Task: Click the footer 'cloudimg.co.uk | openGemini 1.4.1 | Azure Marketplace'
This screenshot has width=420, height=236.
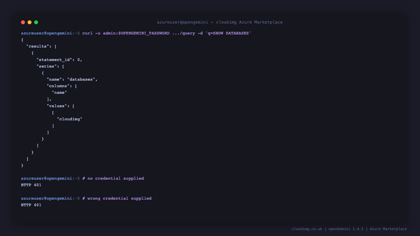Action: (349, 229)
